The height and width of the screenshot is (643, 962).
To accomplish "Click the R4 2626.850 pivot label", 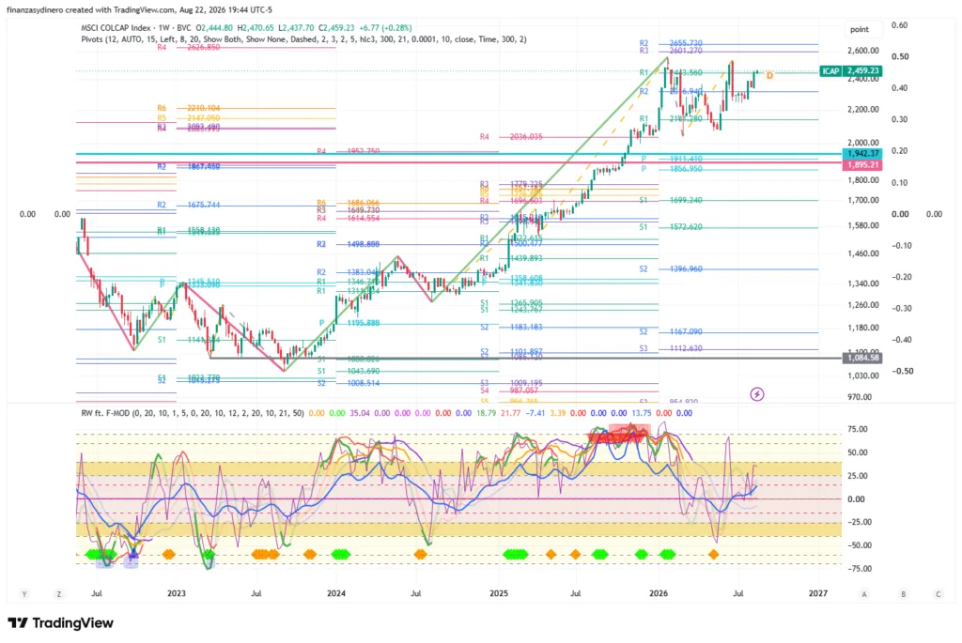I will point(188,47).
